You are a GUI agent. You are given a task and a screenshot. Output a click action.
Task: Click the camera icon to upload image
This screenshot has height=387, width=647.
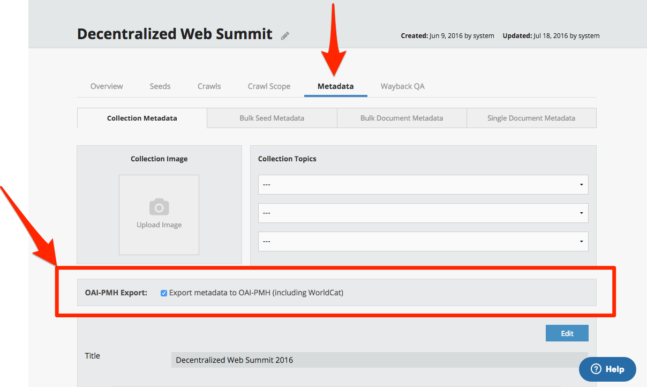click(159, 207)
